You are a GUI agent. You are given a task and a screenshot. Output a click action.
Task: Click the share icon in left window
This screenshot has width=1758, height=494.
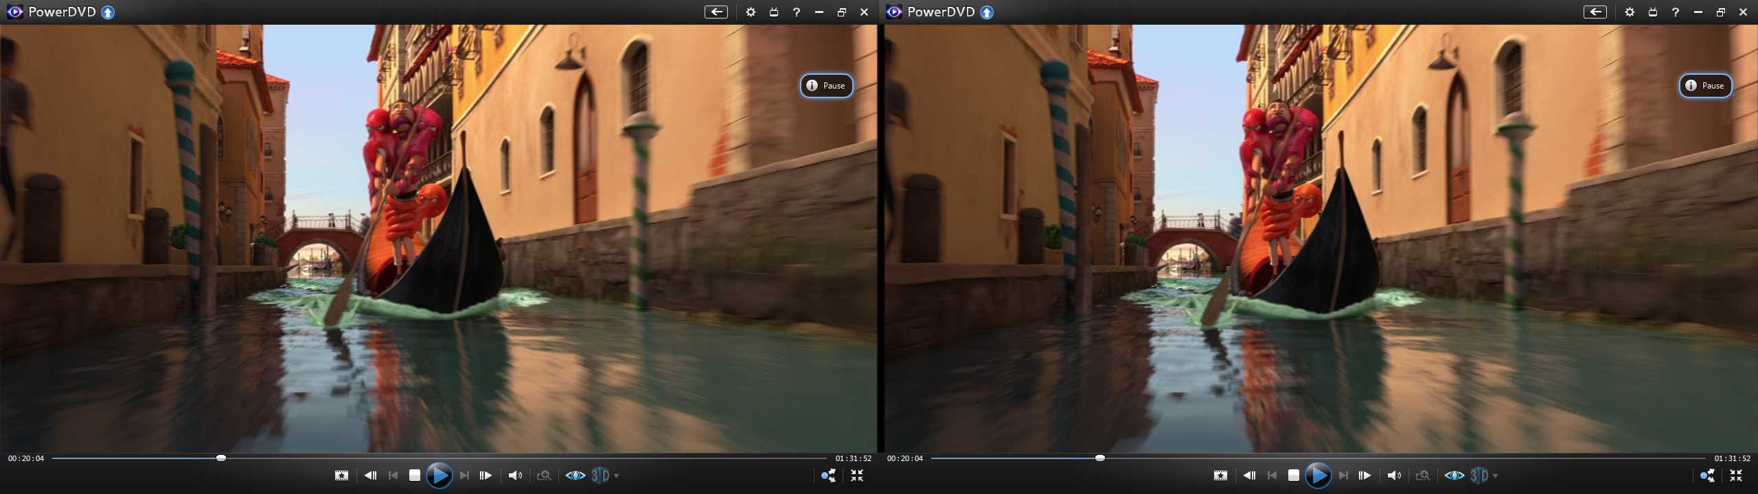[828, 475]
